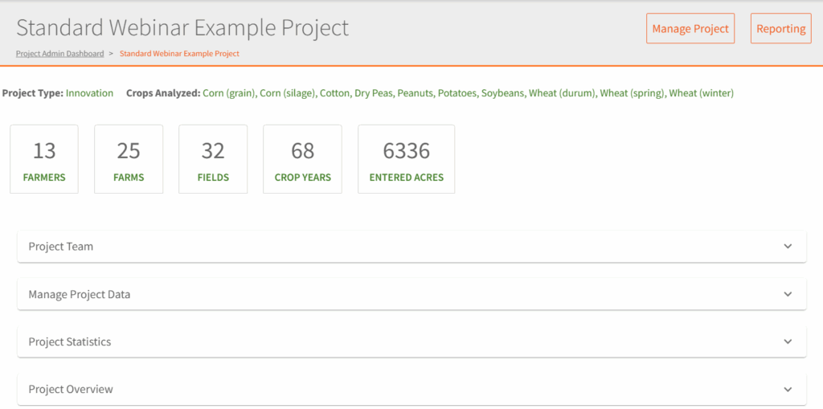Select the 6336 Entered Acres card
Image resolution: width=823 pixels, height=409 pixels.
406,159
